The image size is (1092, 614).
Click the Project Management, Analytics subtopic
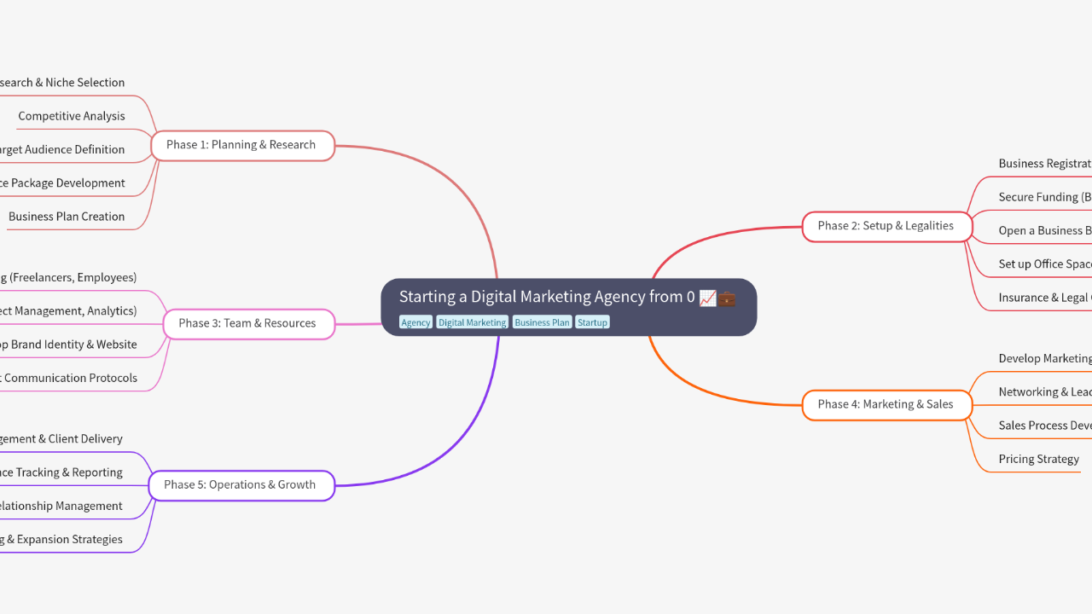click(68, 310)
